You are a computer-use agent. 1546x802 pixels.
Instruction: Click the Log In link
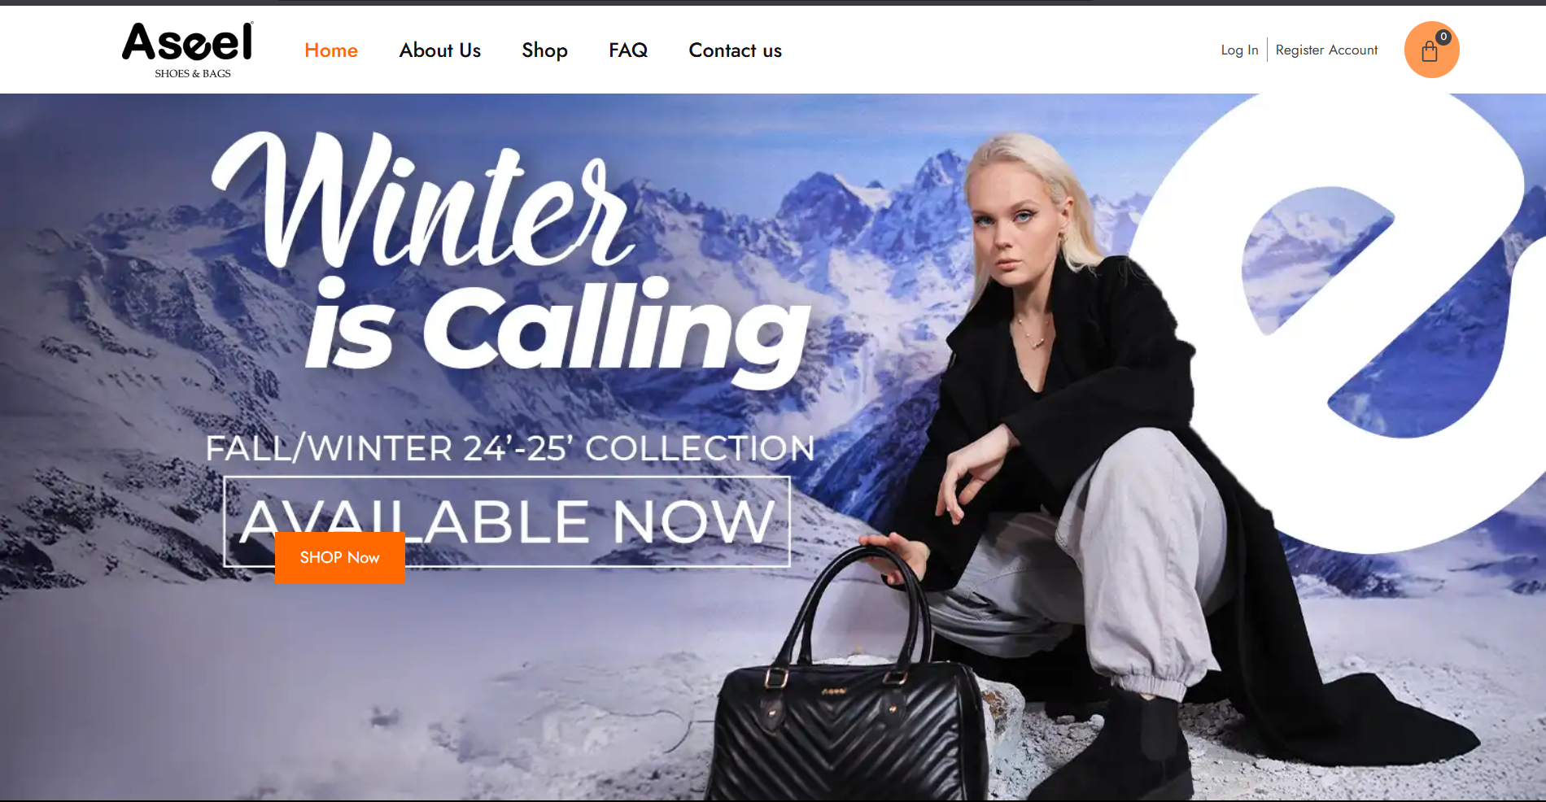click(x=1239, y=50)
